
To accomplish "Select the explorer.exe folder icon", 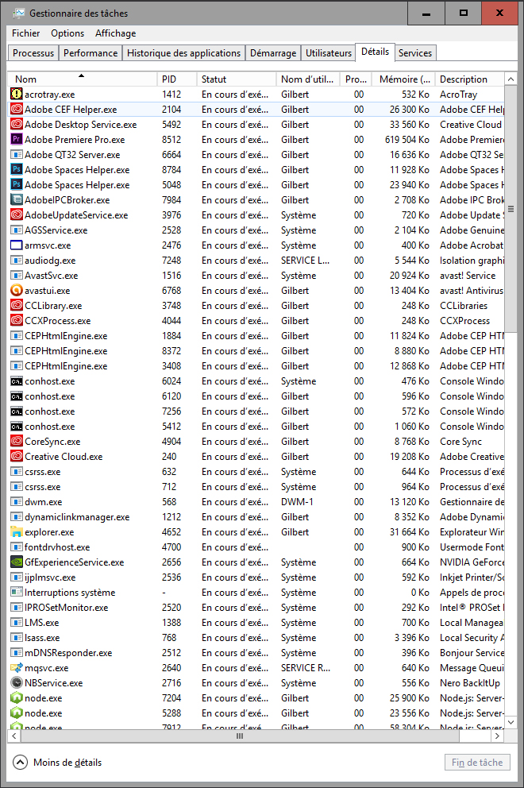I will (17, 531).
